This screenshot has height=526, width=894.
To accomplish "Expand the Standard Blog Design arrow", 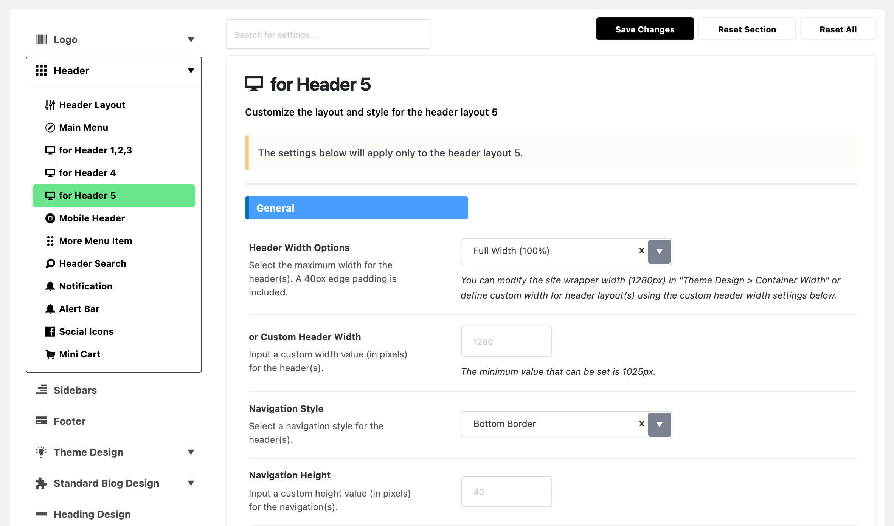I will [191, 483].
